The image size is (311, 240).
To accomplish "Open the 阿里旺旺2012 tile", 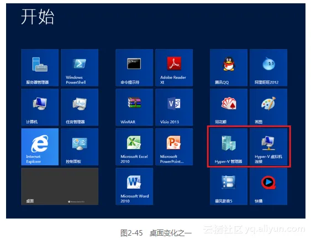I will point(268,68).
